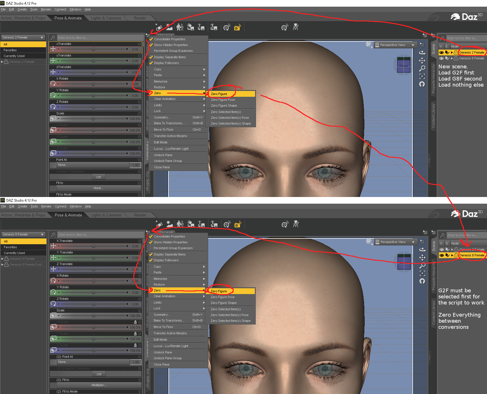The height and width of the screenshot is (394, 487).
Task: Open draw style sphere options in upper viewport
Action: pos(369,45)
